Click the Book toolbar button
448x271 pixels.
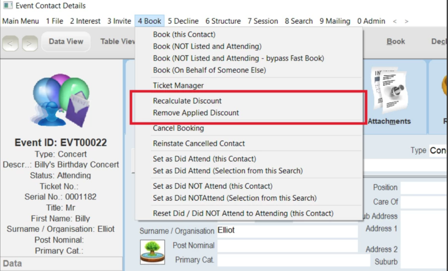396,41
